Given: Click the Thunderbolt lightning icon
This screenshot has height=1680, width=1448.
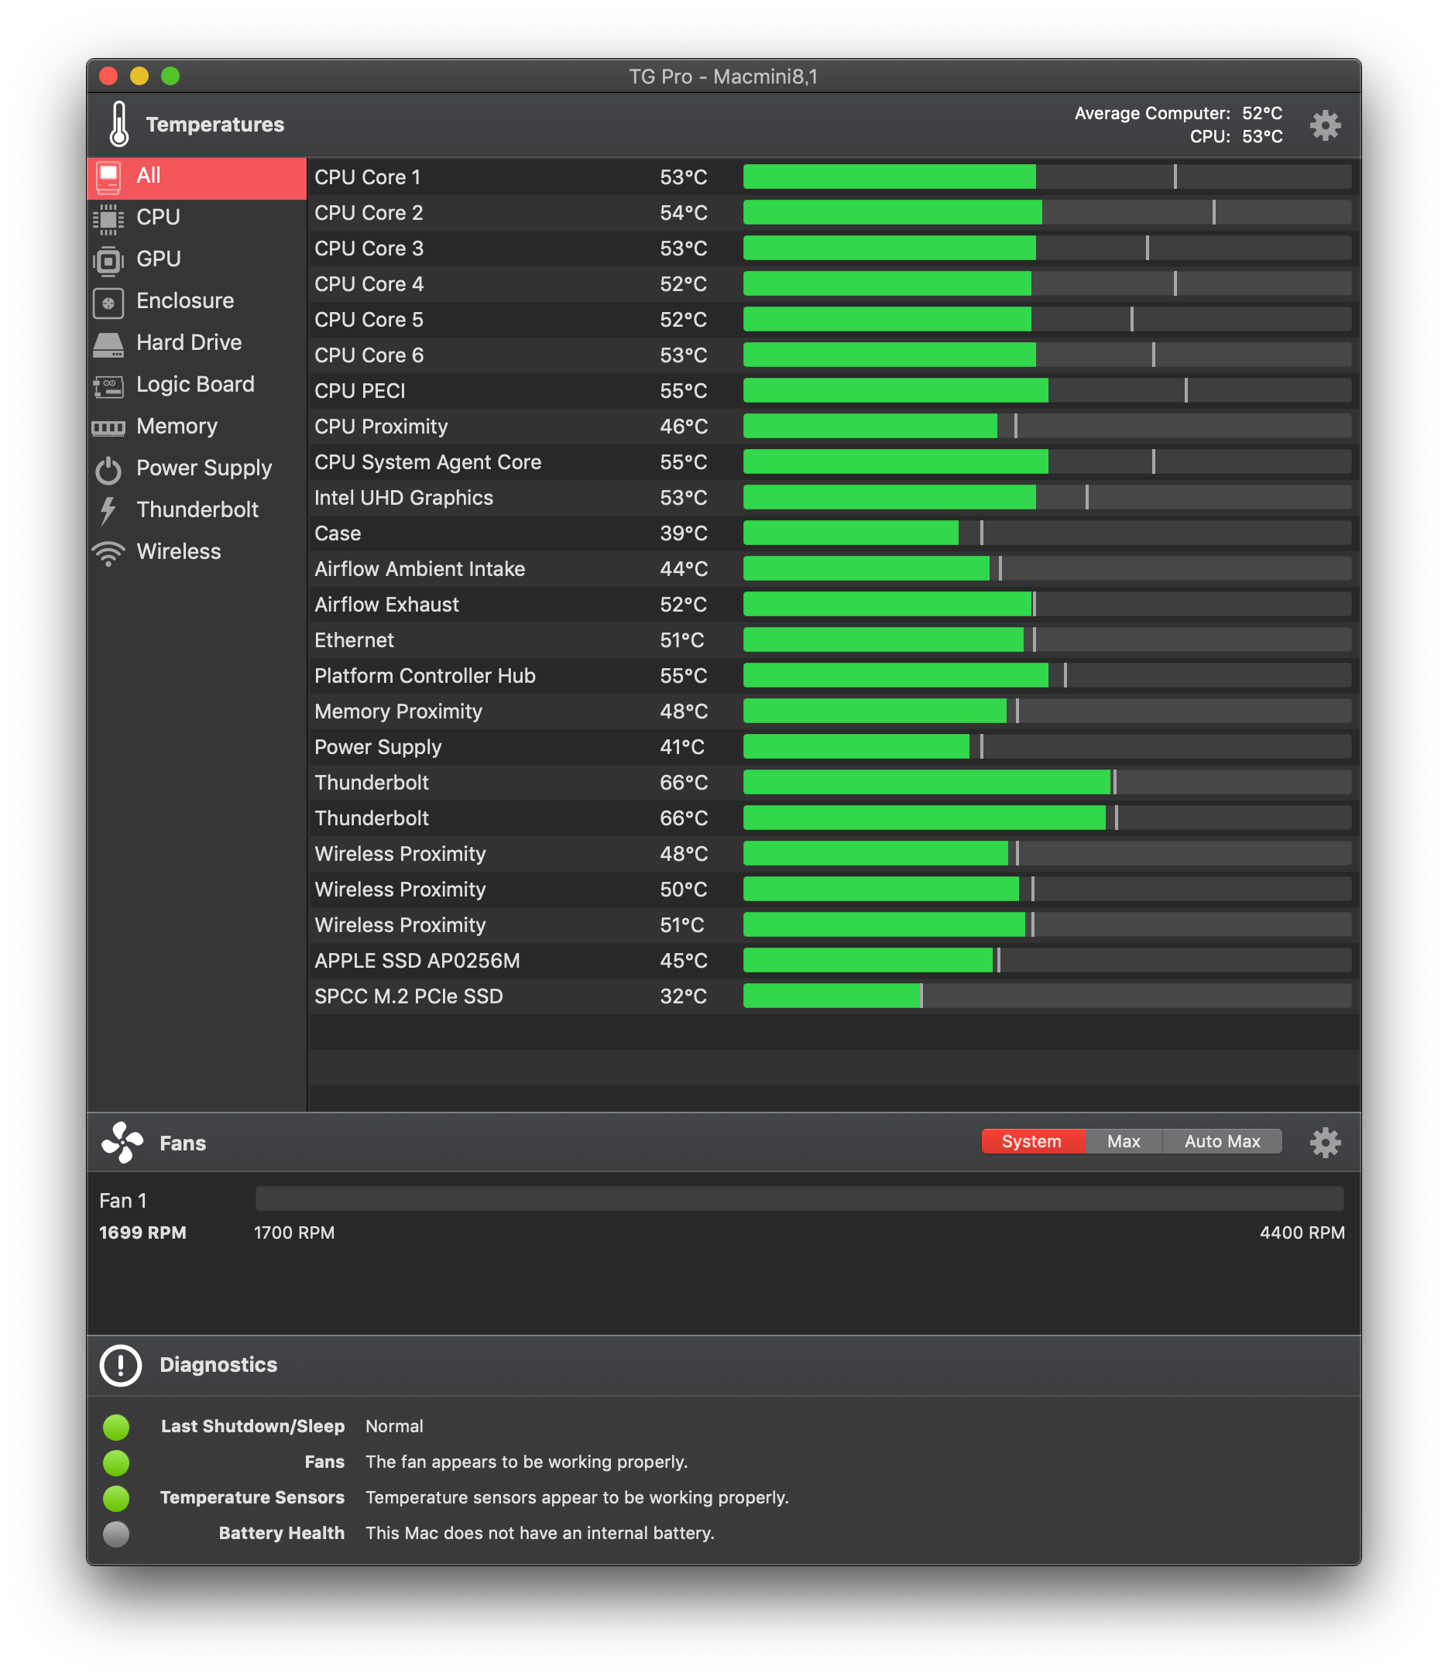Looking at the screenshot, I should (x=108, y=510).
